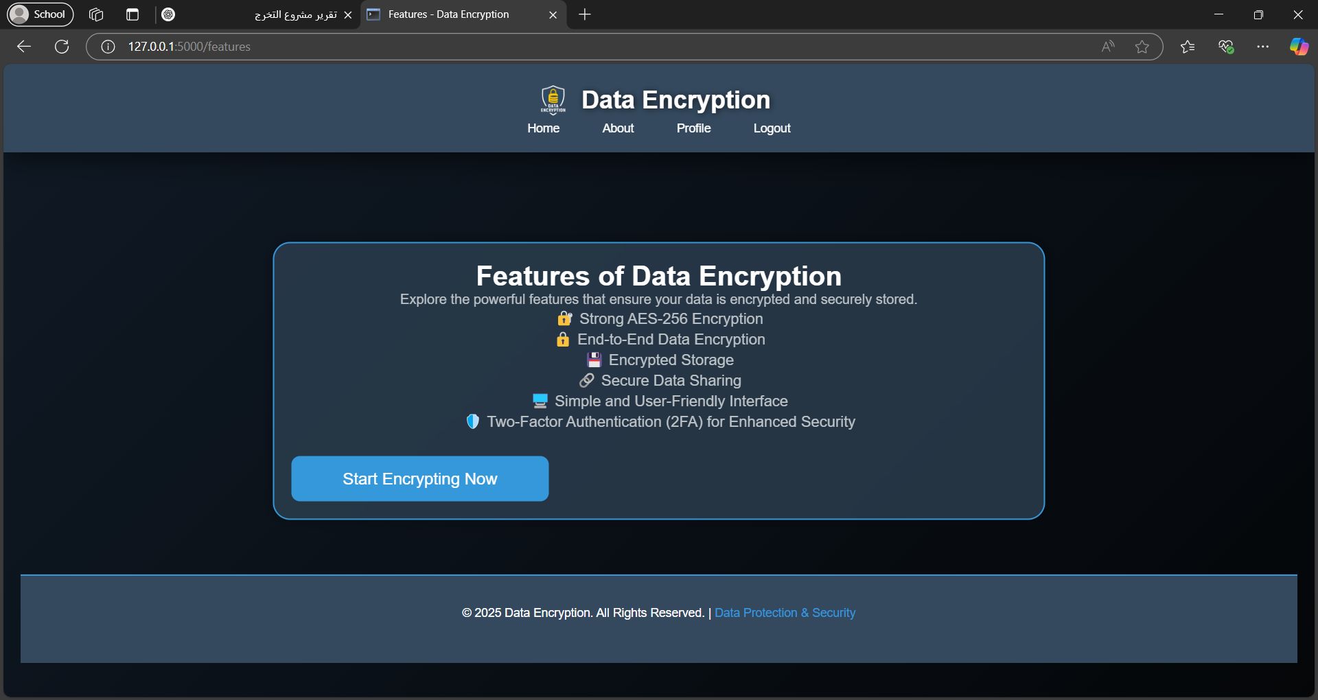Go back with the browser back arrow
Viewport: 1318px width, 700px height.
(x=24, y=47)
